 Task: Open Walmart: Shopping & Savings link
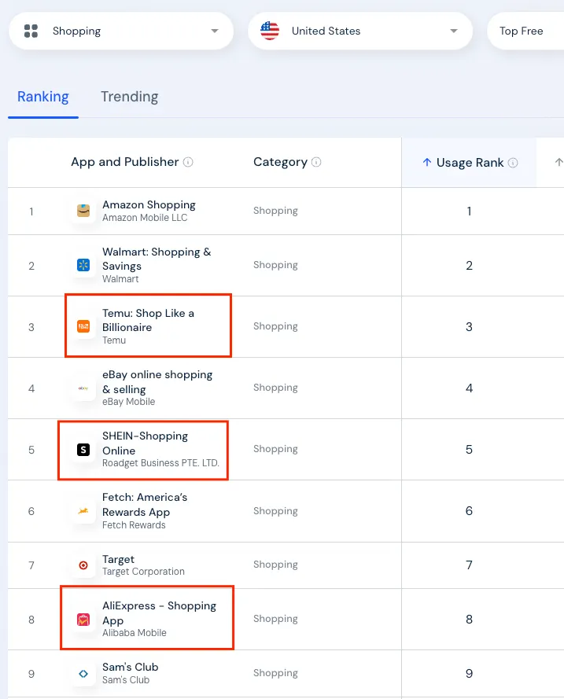coord(157,259)
